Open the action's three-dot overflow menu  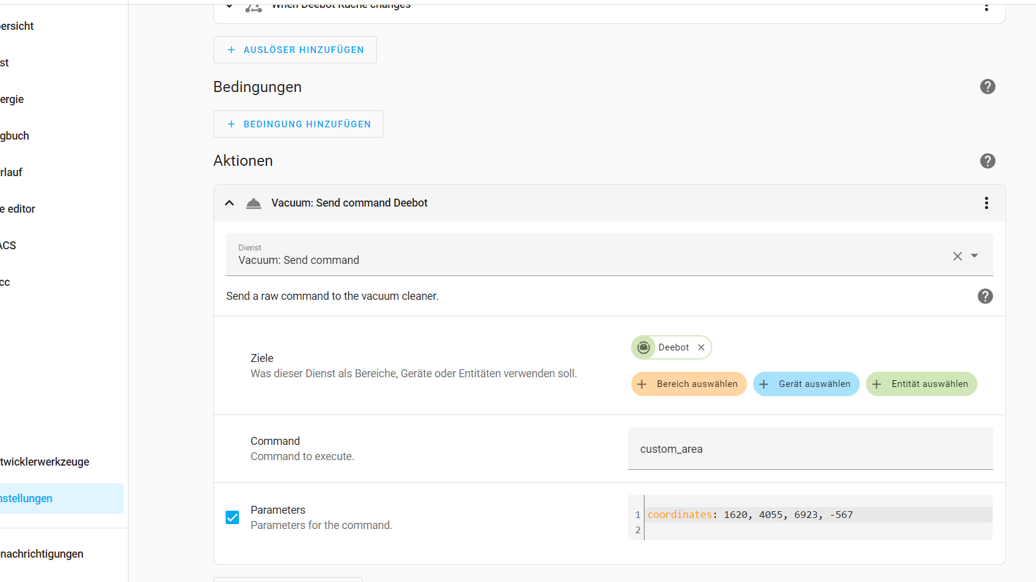coord(986,203)
